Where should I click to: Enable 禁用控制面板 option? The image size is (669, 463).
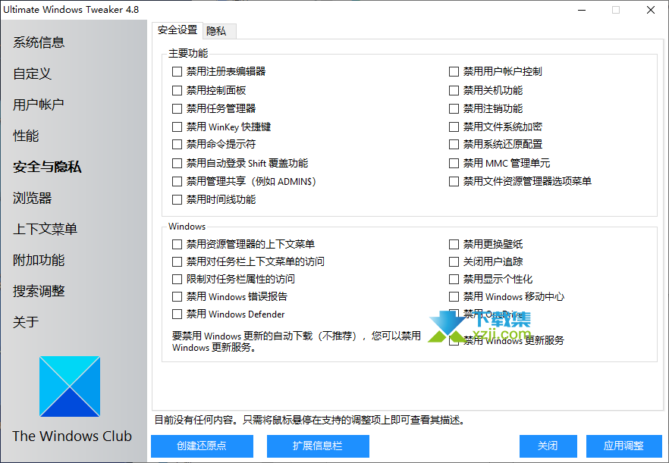pyautogui.click(x=177, y=90)
